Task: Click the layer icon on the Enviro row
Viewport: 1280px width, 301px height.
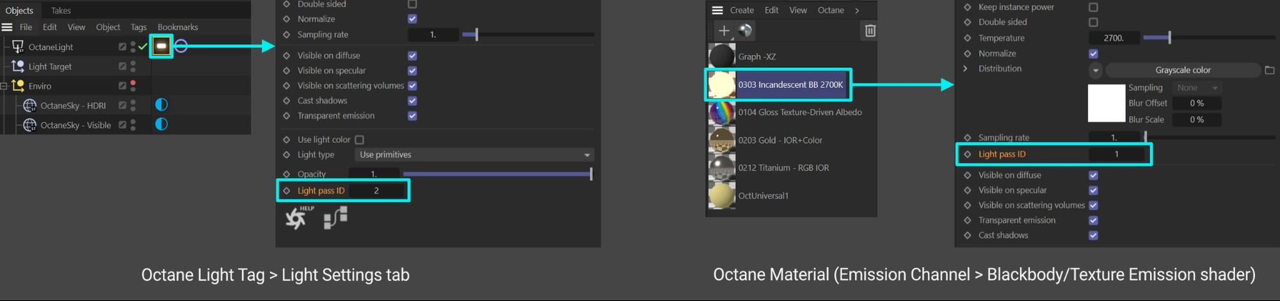Action: 122,85
